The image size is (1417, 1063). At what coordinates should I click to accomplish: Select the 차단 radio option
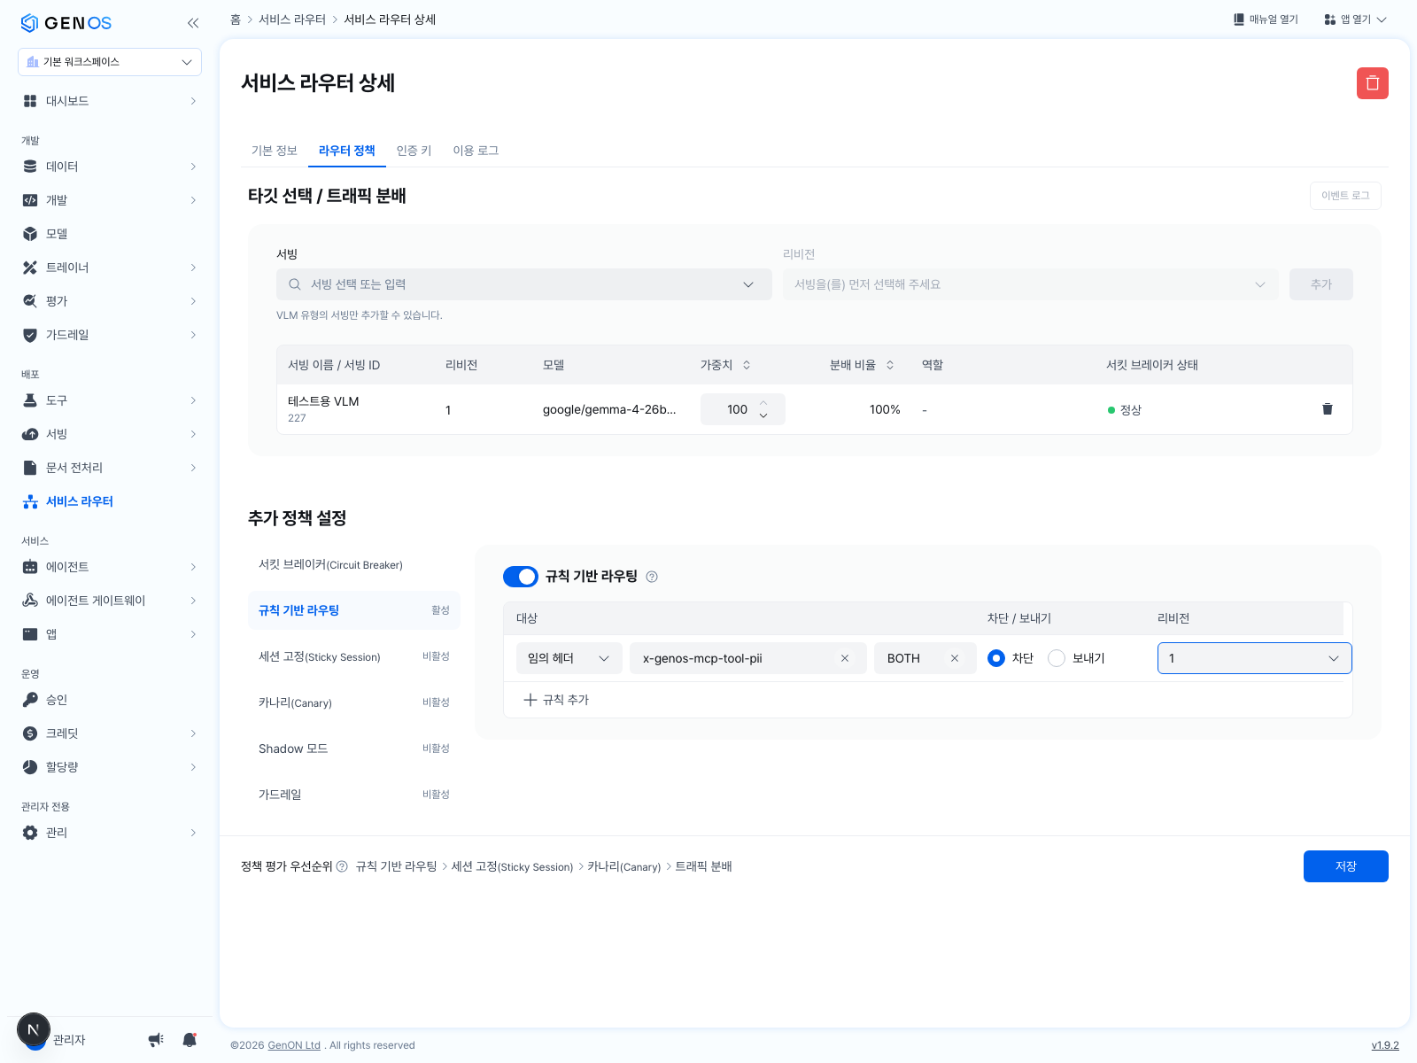click(x=996, y=658)
